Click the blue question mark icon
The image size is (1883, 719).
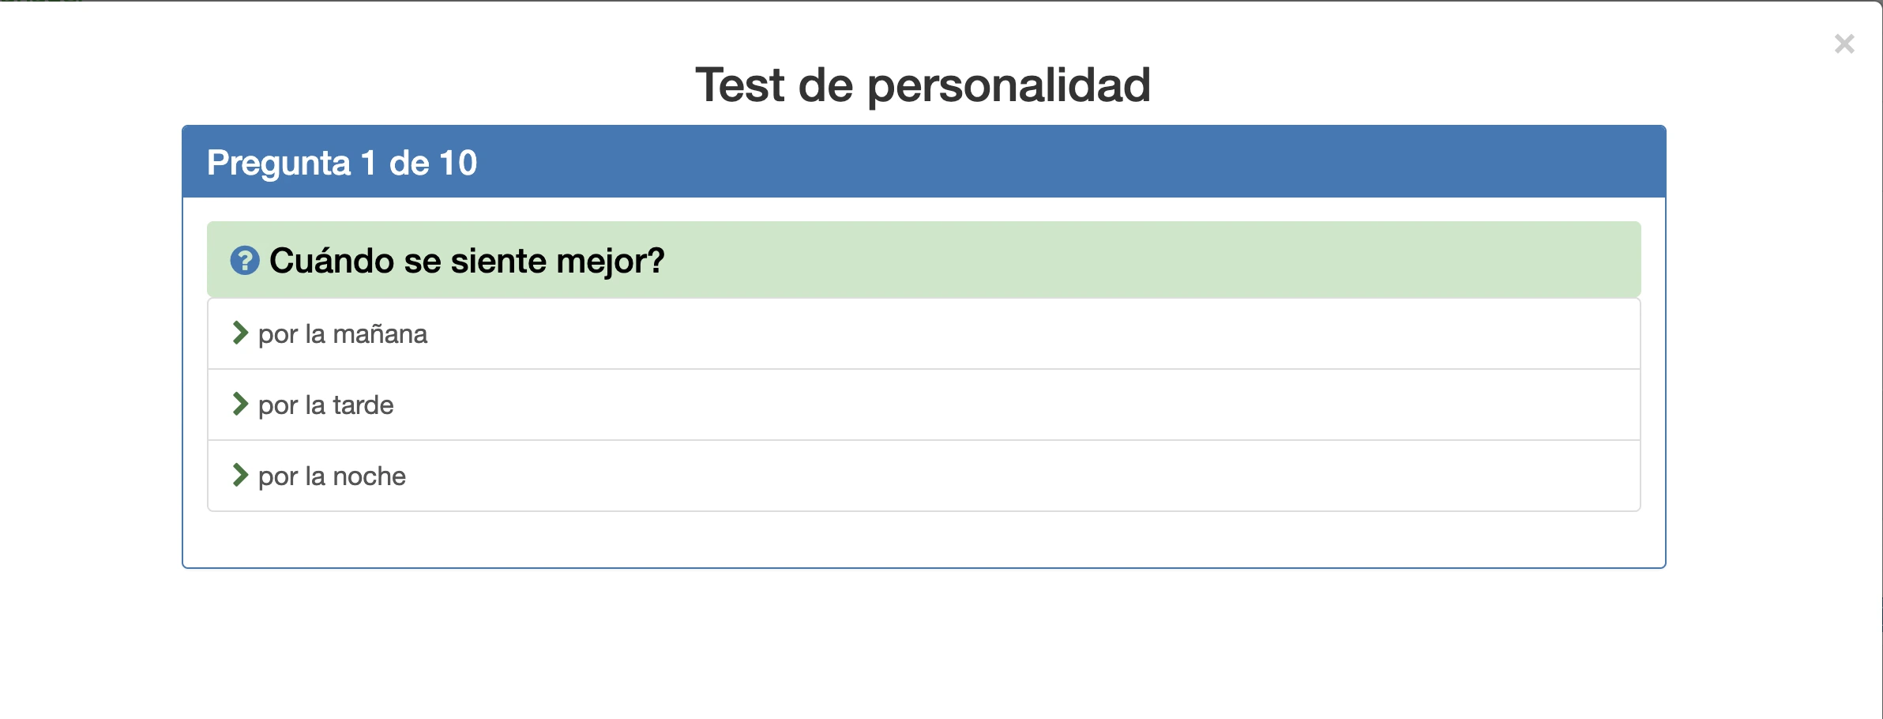[x=244, y=261]
